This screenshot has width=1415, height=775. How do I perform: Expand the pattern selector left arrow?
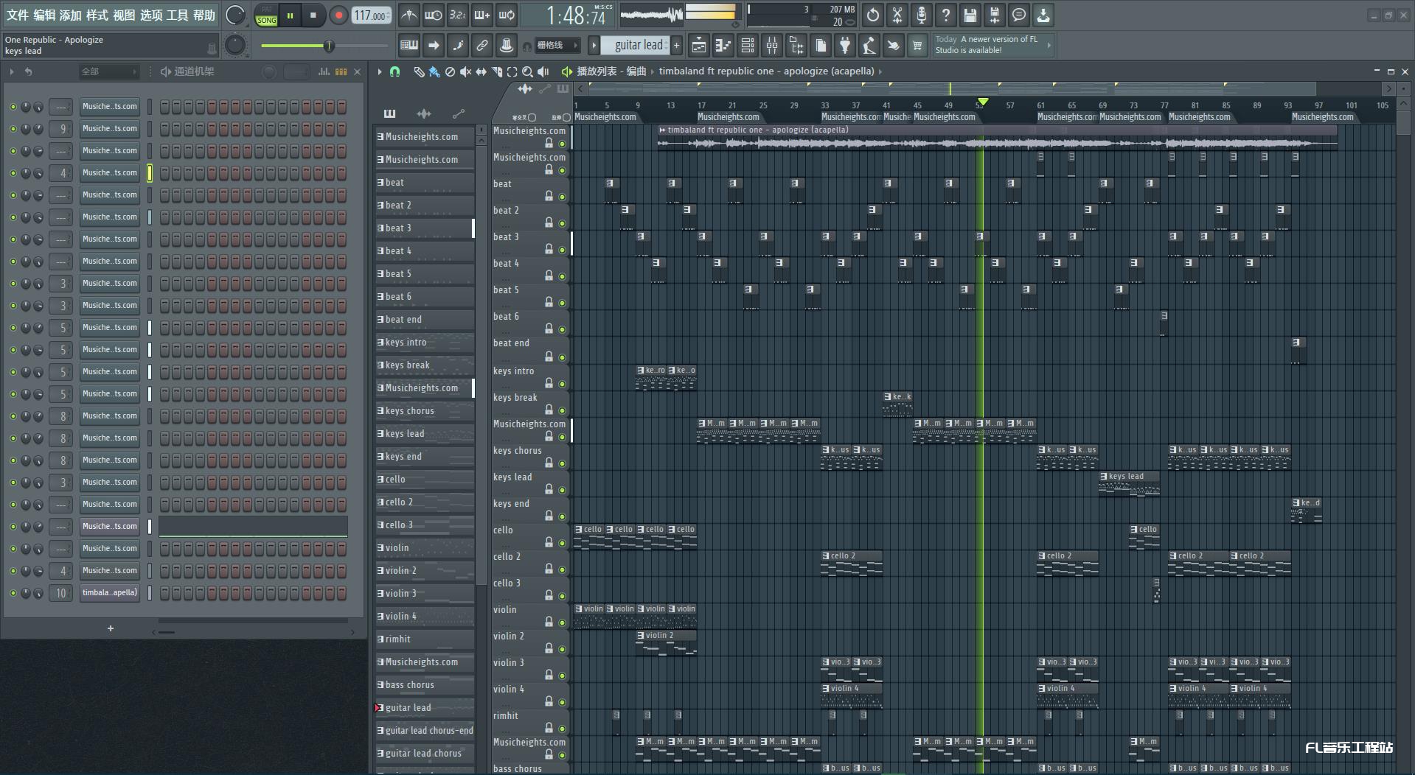[594, 46]
